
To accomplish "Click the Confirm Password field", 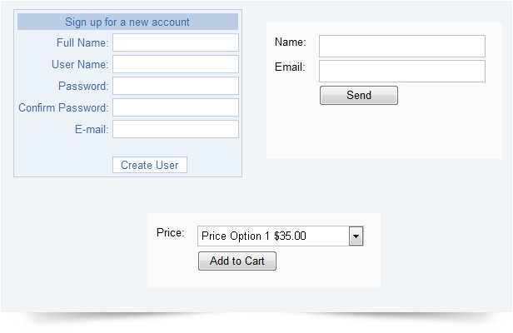I will tap(175, 107).
